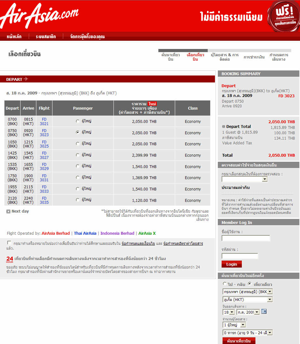
Task: Collapse the Depart Total breakdown icon
Action: [x=223, y=127]
